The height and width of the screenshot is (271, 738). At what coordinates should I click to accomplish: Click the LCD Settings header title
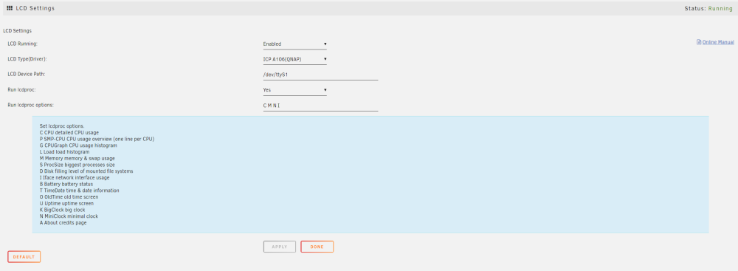coord(35,8)
